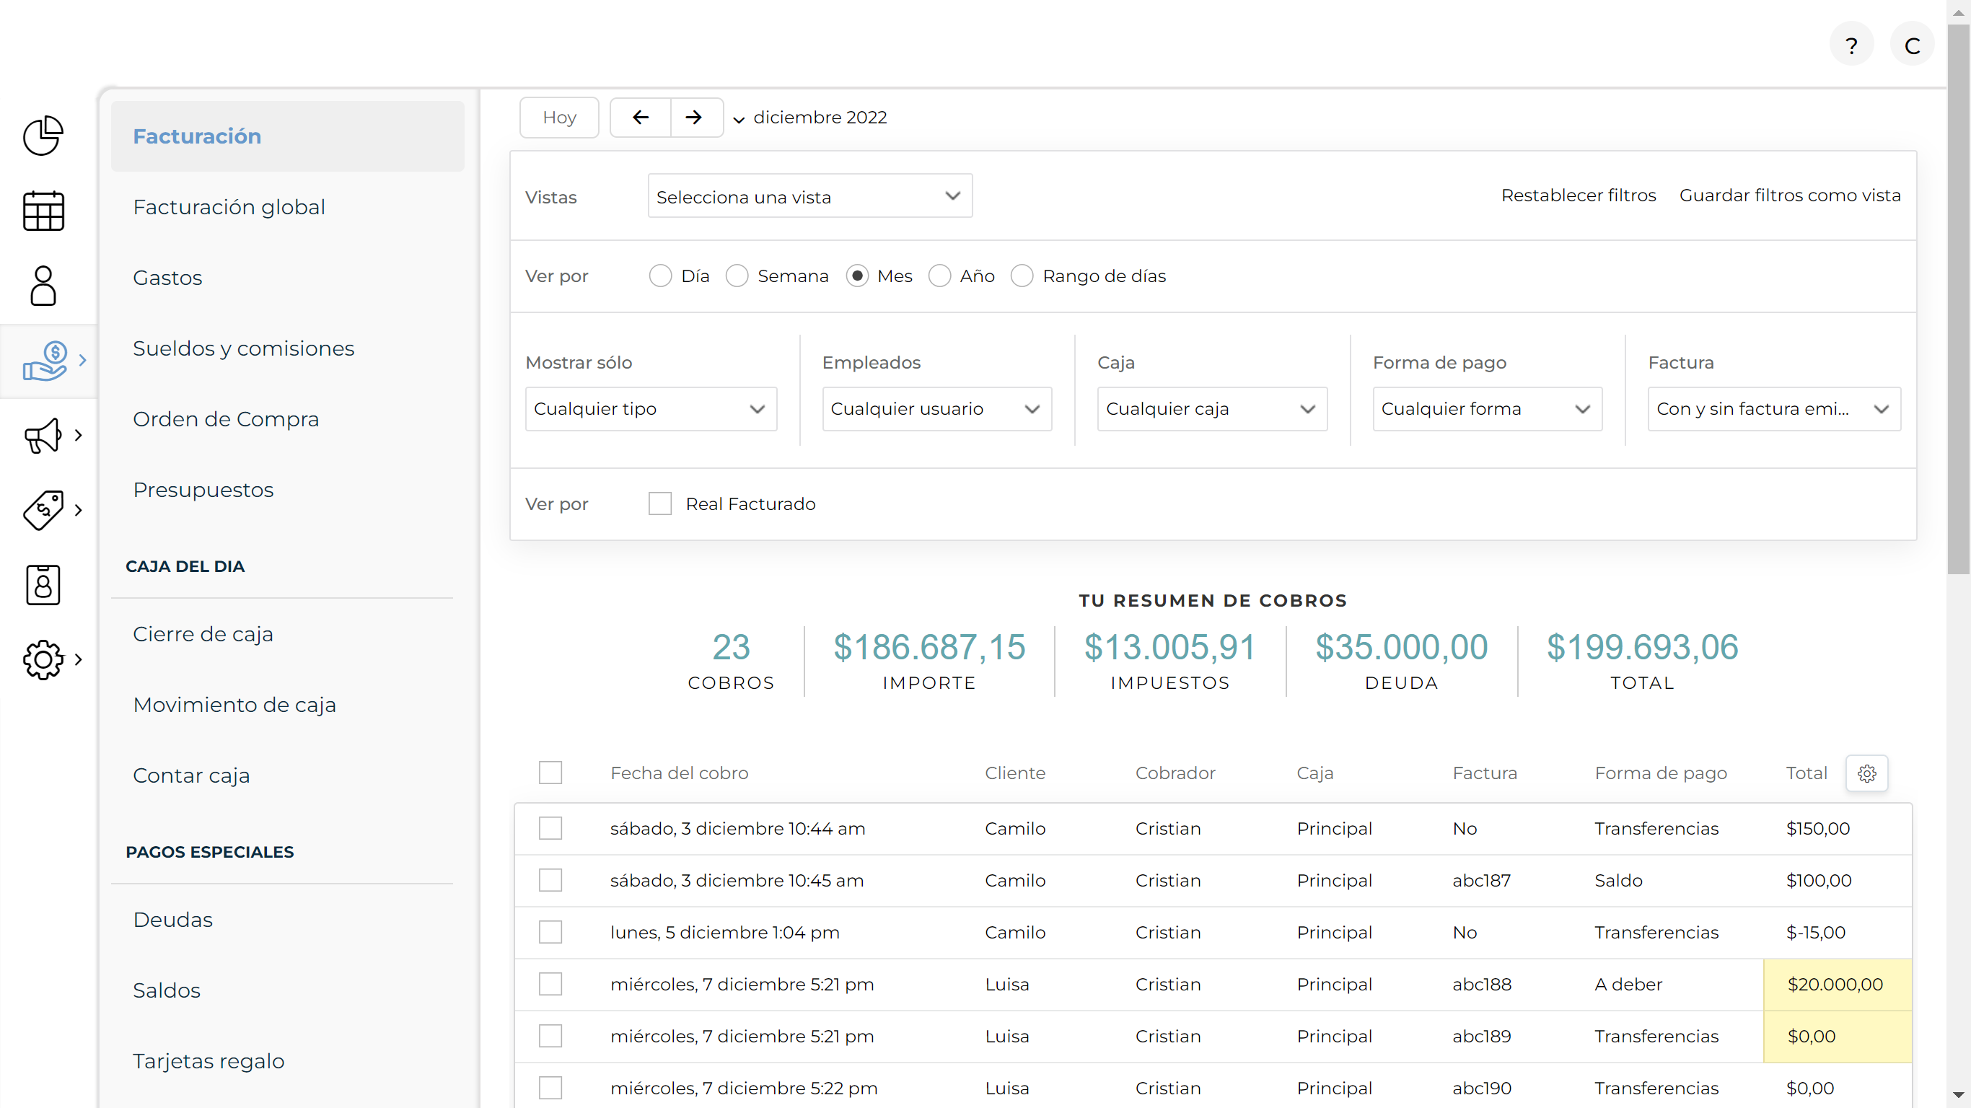Open Tarjetas regalo menu item
Screen dimensions: 1971x1108
[208, 1061]
